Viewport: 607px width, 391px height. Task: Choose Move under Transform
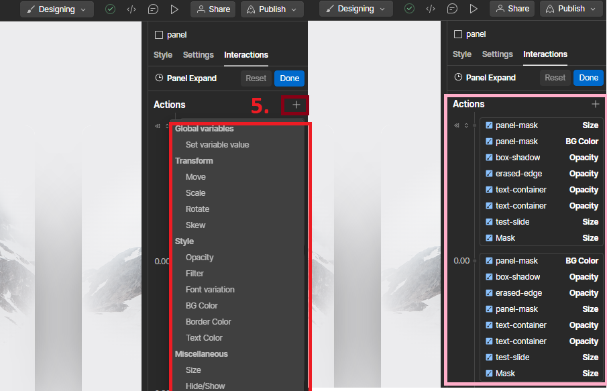pyautogui.click(x=195, y=177)
